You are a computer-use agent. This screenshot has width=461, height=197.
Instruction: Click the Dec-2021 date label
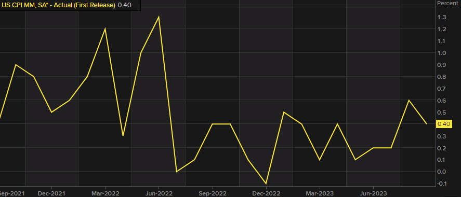pyautogui.click(x=51, y=193)
